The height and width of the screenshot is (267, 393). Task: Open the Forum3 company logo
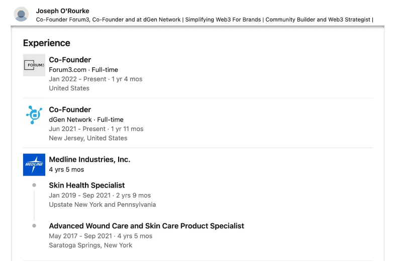pos(34,65)
